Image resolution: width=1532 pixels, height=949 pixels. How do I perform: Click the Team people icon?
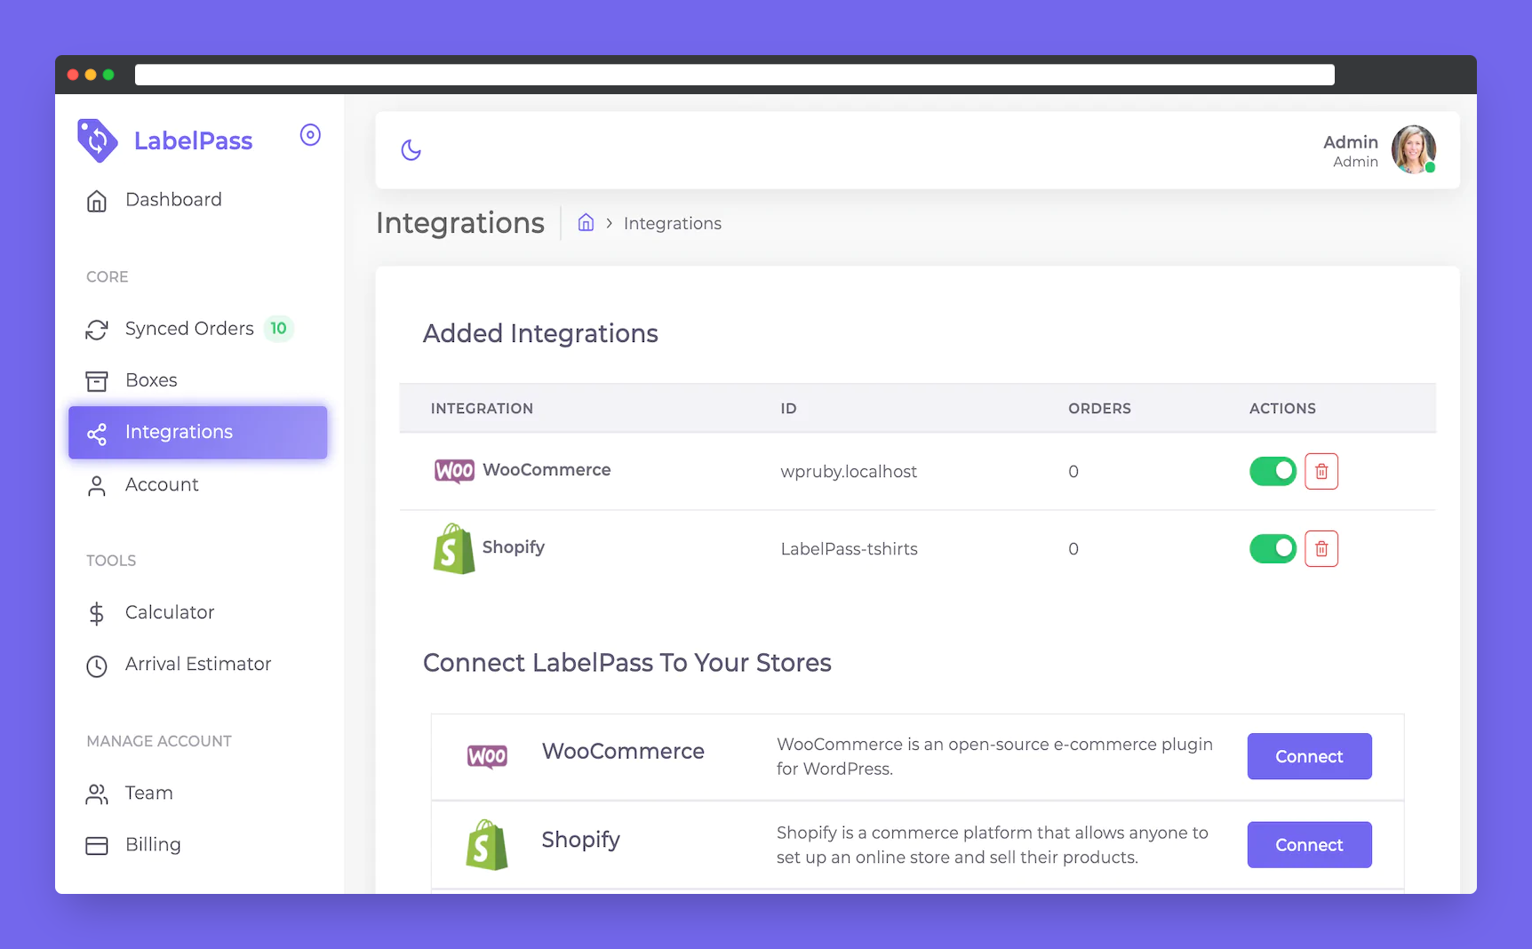tap(97, 794)
